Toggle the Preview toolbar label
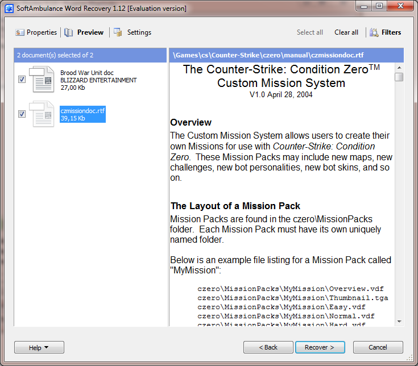Viewport: 418px width, 366px height. coord(90,32)
